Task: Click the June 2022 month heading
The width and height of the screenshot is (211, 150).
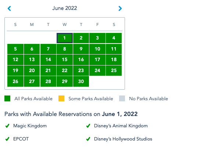Action: coord(65,8)
